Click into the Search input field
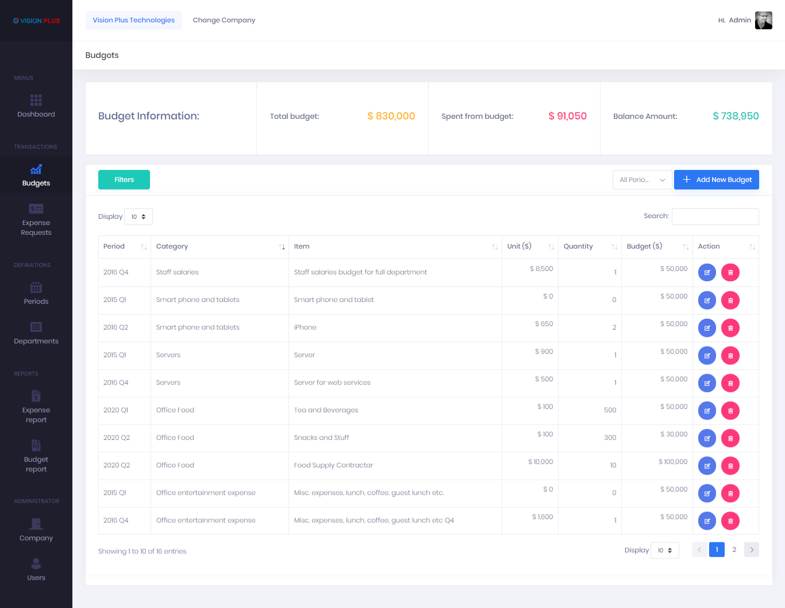The width and height of the screenshot is (785, 608). tap(715, 217)
